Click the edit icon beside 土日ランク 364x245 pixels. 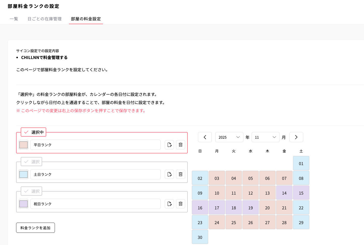pos(169,174)
